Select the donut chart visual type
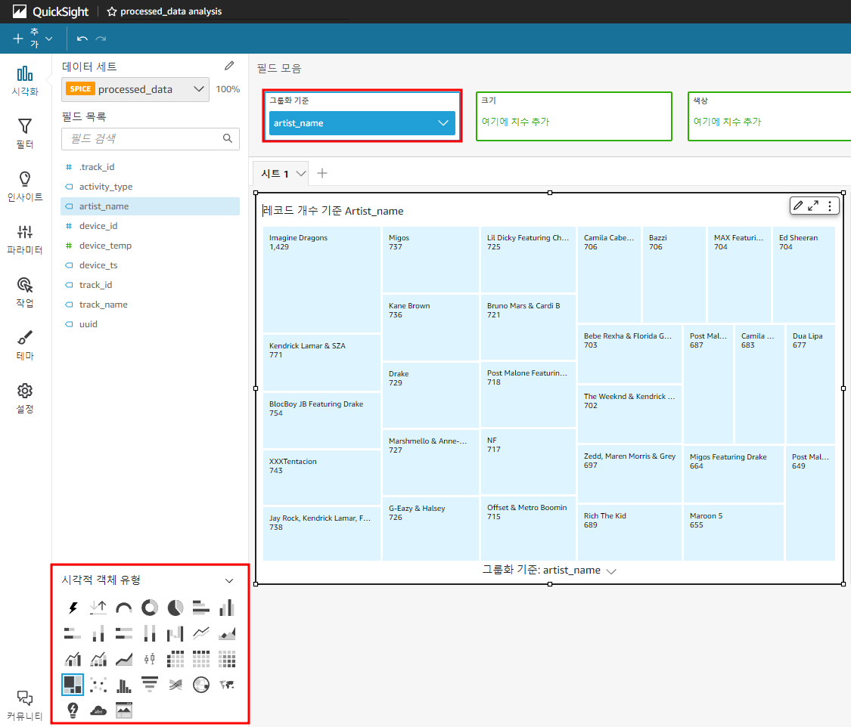 point(150,608)
